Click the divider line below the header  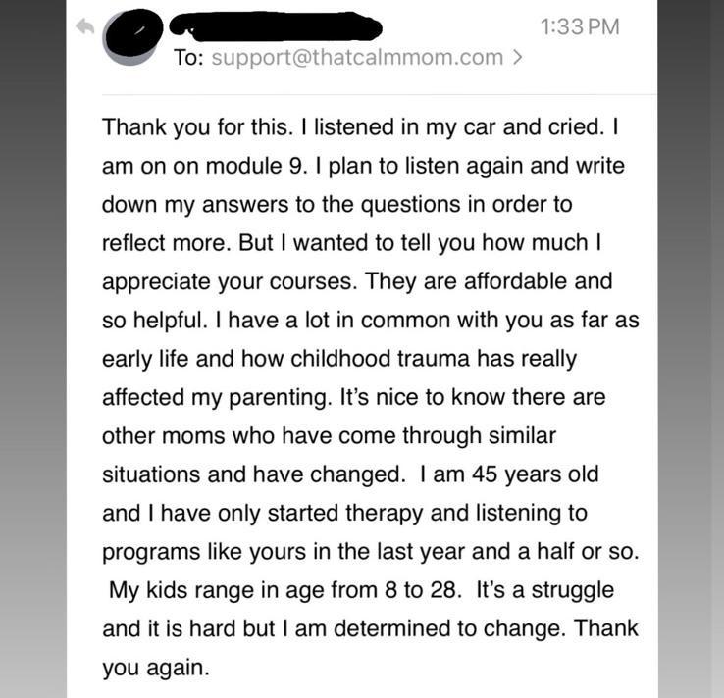click(x=380, y=94)
